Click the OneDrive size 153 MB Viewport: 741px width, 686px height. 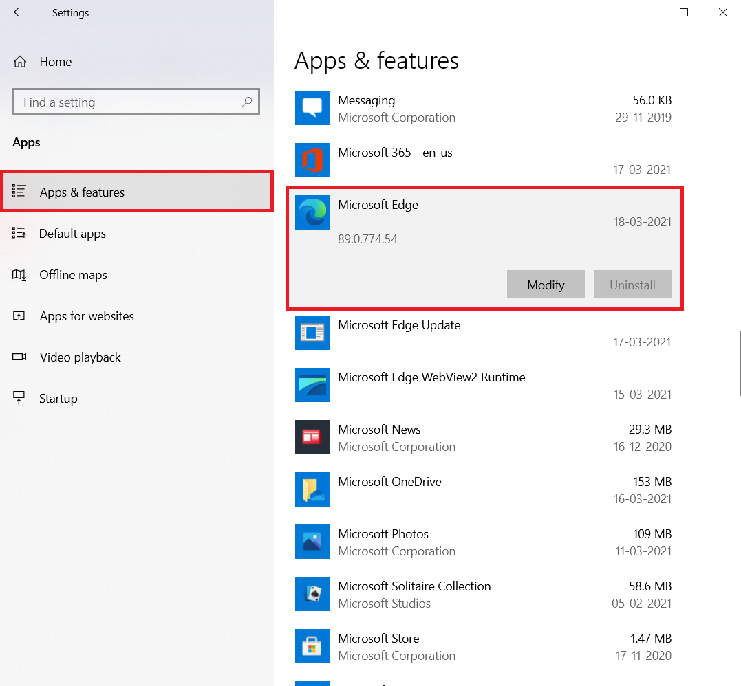click(652, 482)
